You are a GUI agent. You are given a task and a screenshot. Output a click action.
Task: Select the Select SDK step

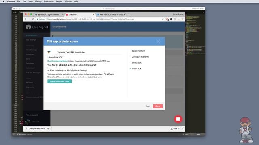click(x=137, y=63)
